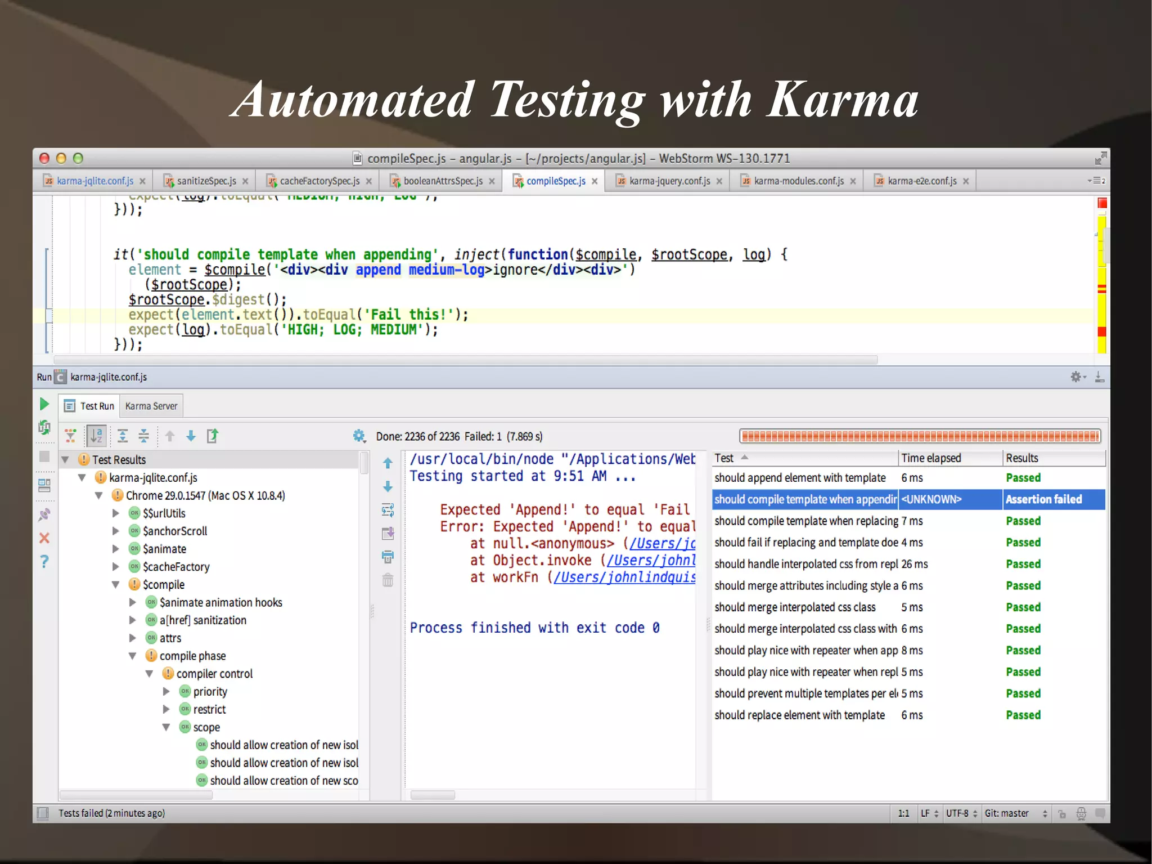Expand the $animate tree node
Screen dimensions: 1152x864
pos(116,549)
